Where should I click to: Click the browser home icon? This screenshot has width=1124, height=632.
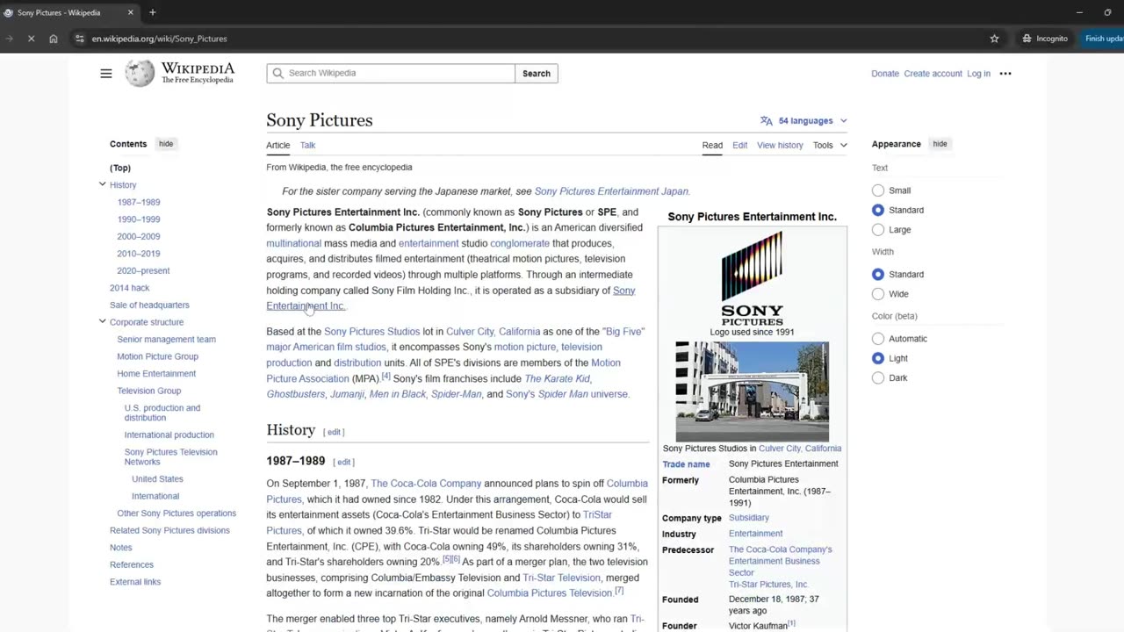[54, 39]
